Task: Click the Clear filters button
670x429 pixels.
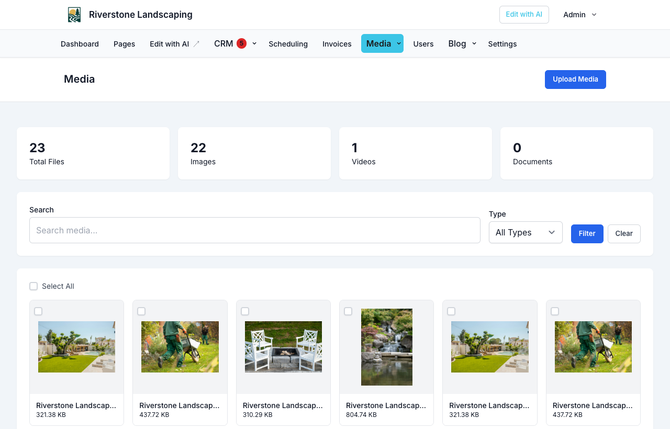Action: tap(624, 234)
